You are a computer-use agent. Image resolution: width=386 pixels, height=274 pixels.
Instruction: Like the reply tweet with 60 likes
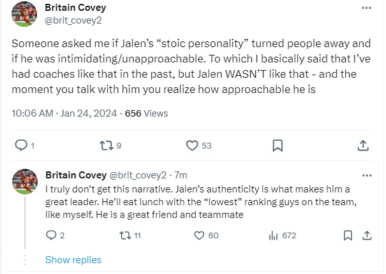[x=198, y=235]
